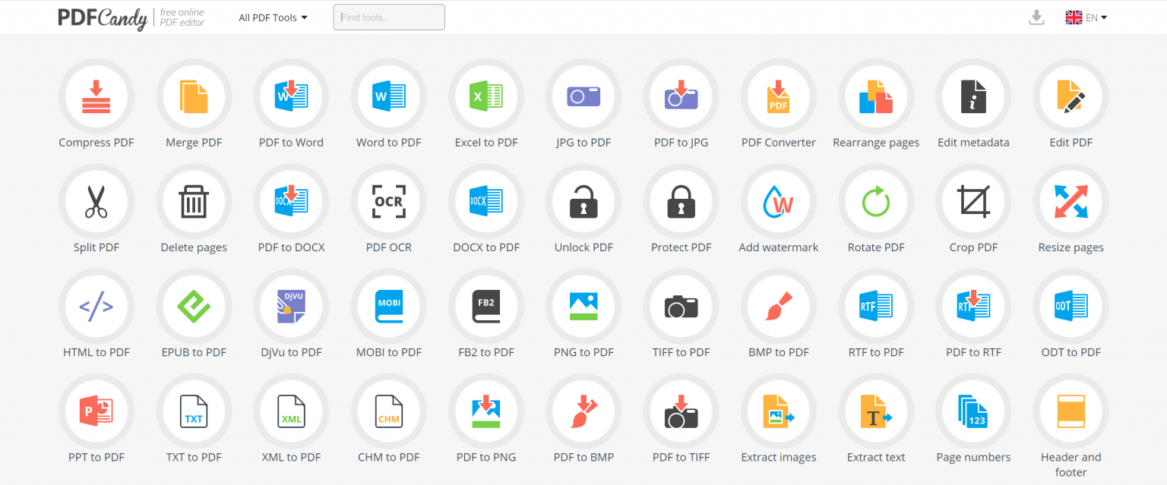Click the Delete pages trash icon
This screenshot has width=1167, height=485.
[x=194, y=201]
